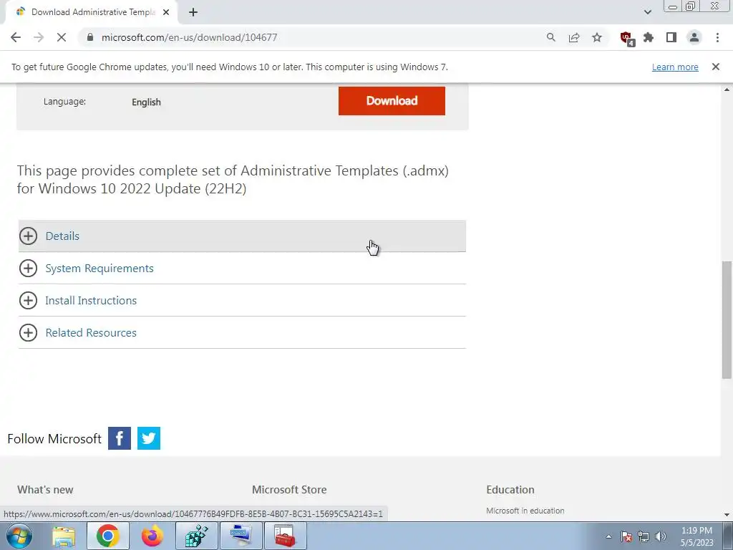
Task: Open Microsoft's Twitter page
Action: 149,438
